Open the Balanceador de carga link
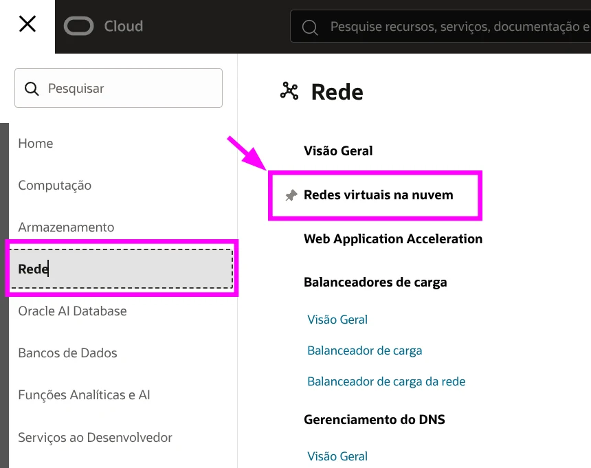 (x=364, y=350)
